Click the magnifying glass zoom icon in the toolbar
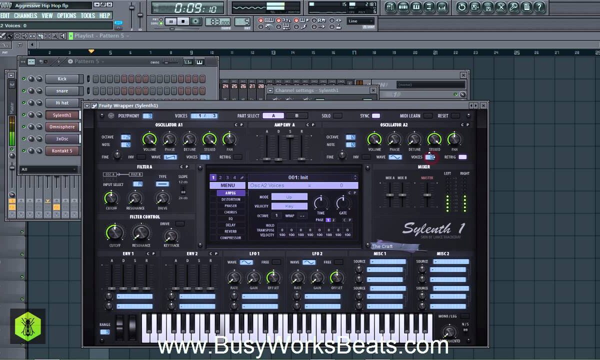The height and width of the screenshot is (360, 600). pyautogui.click(x=513, y=7)
